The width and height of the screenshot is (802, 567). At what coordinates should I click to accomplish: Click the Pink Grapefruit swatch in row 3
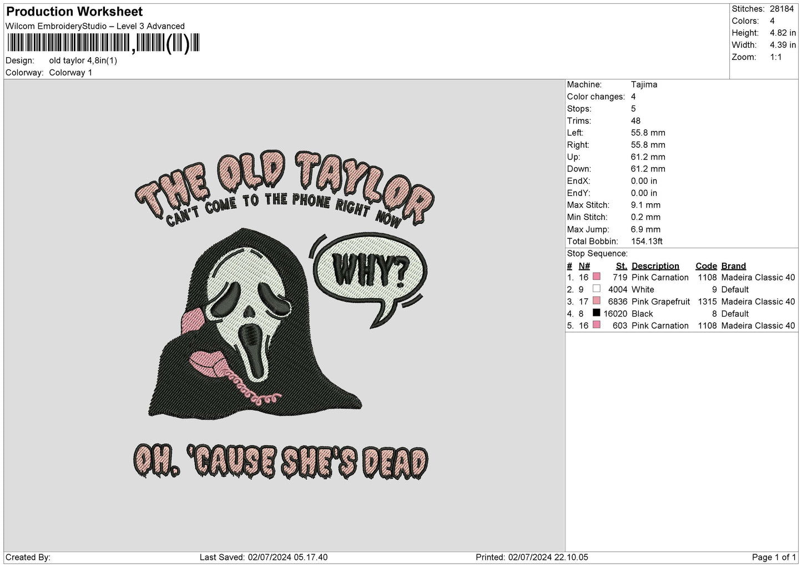597,301
